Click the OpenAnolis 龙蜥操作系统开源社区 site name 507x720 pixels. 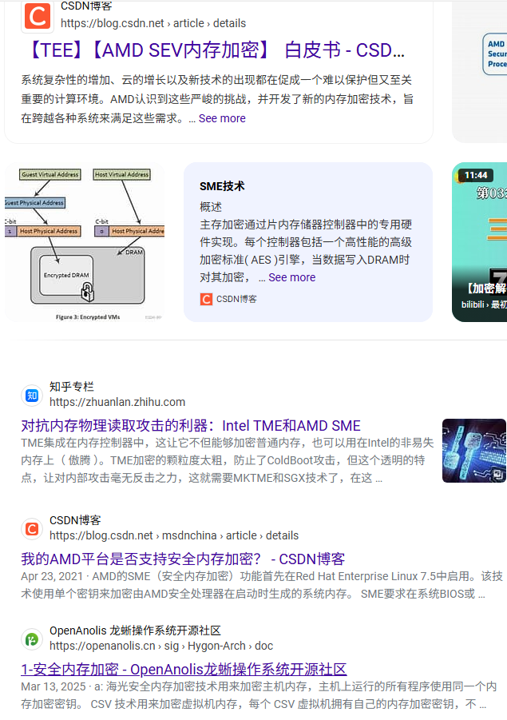click(x=136, y=630)
